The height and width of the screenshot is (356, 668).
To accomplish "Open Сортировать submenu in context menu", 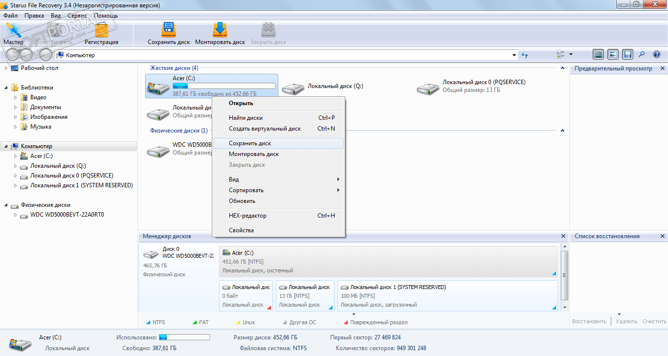I will pos(278,190).
